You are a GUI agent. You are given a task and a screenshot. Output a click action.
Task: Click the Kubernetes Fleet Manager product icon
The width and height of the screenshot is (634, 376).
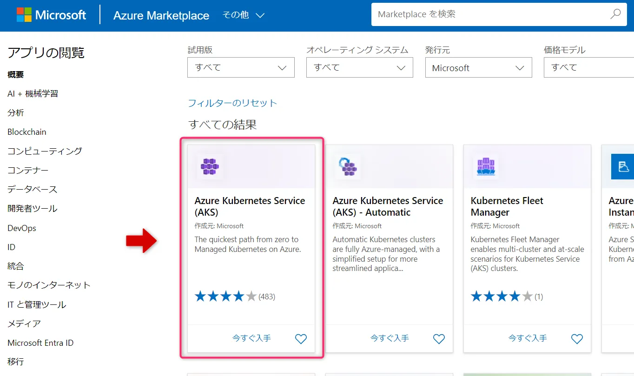coord(486,166)
